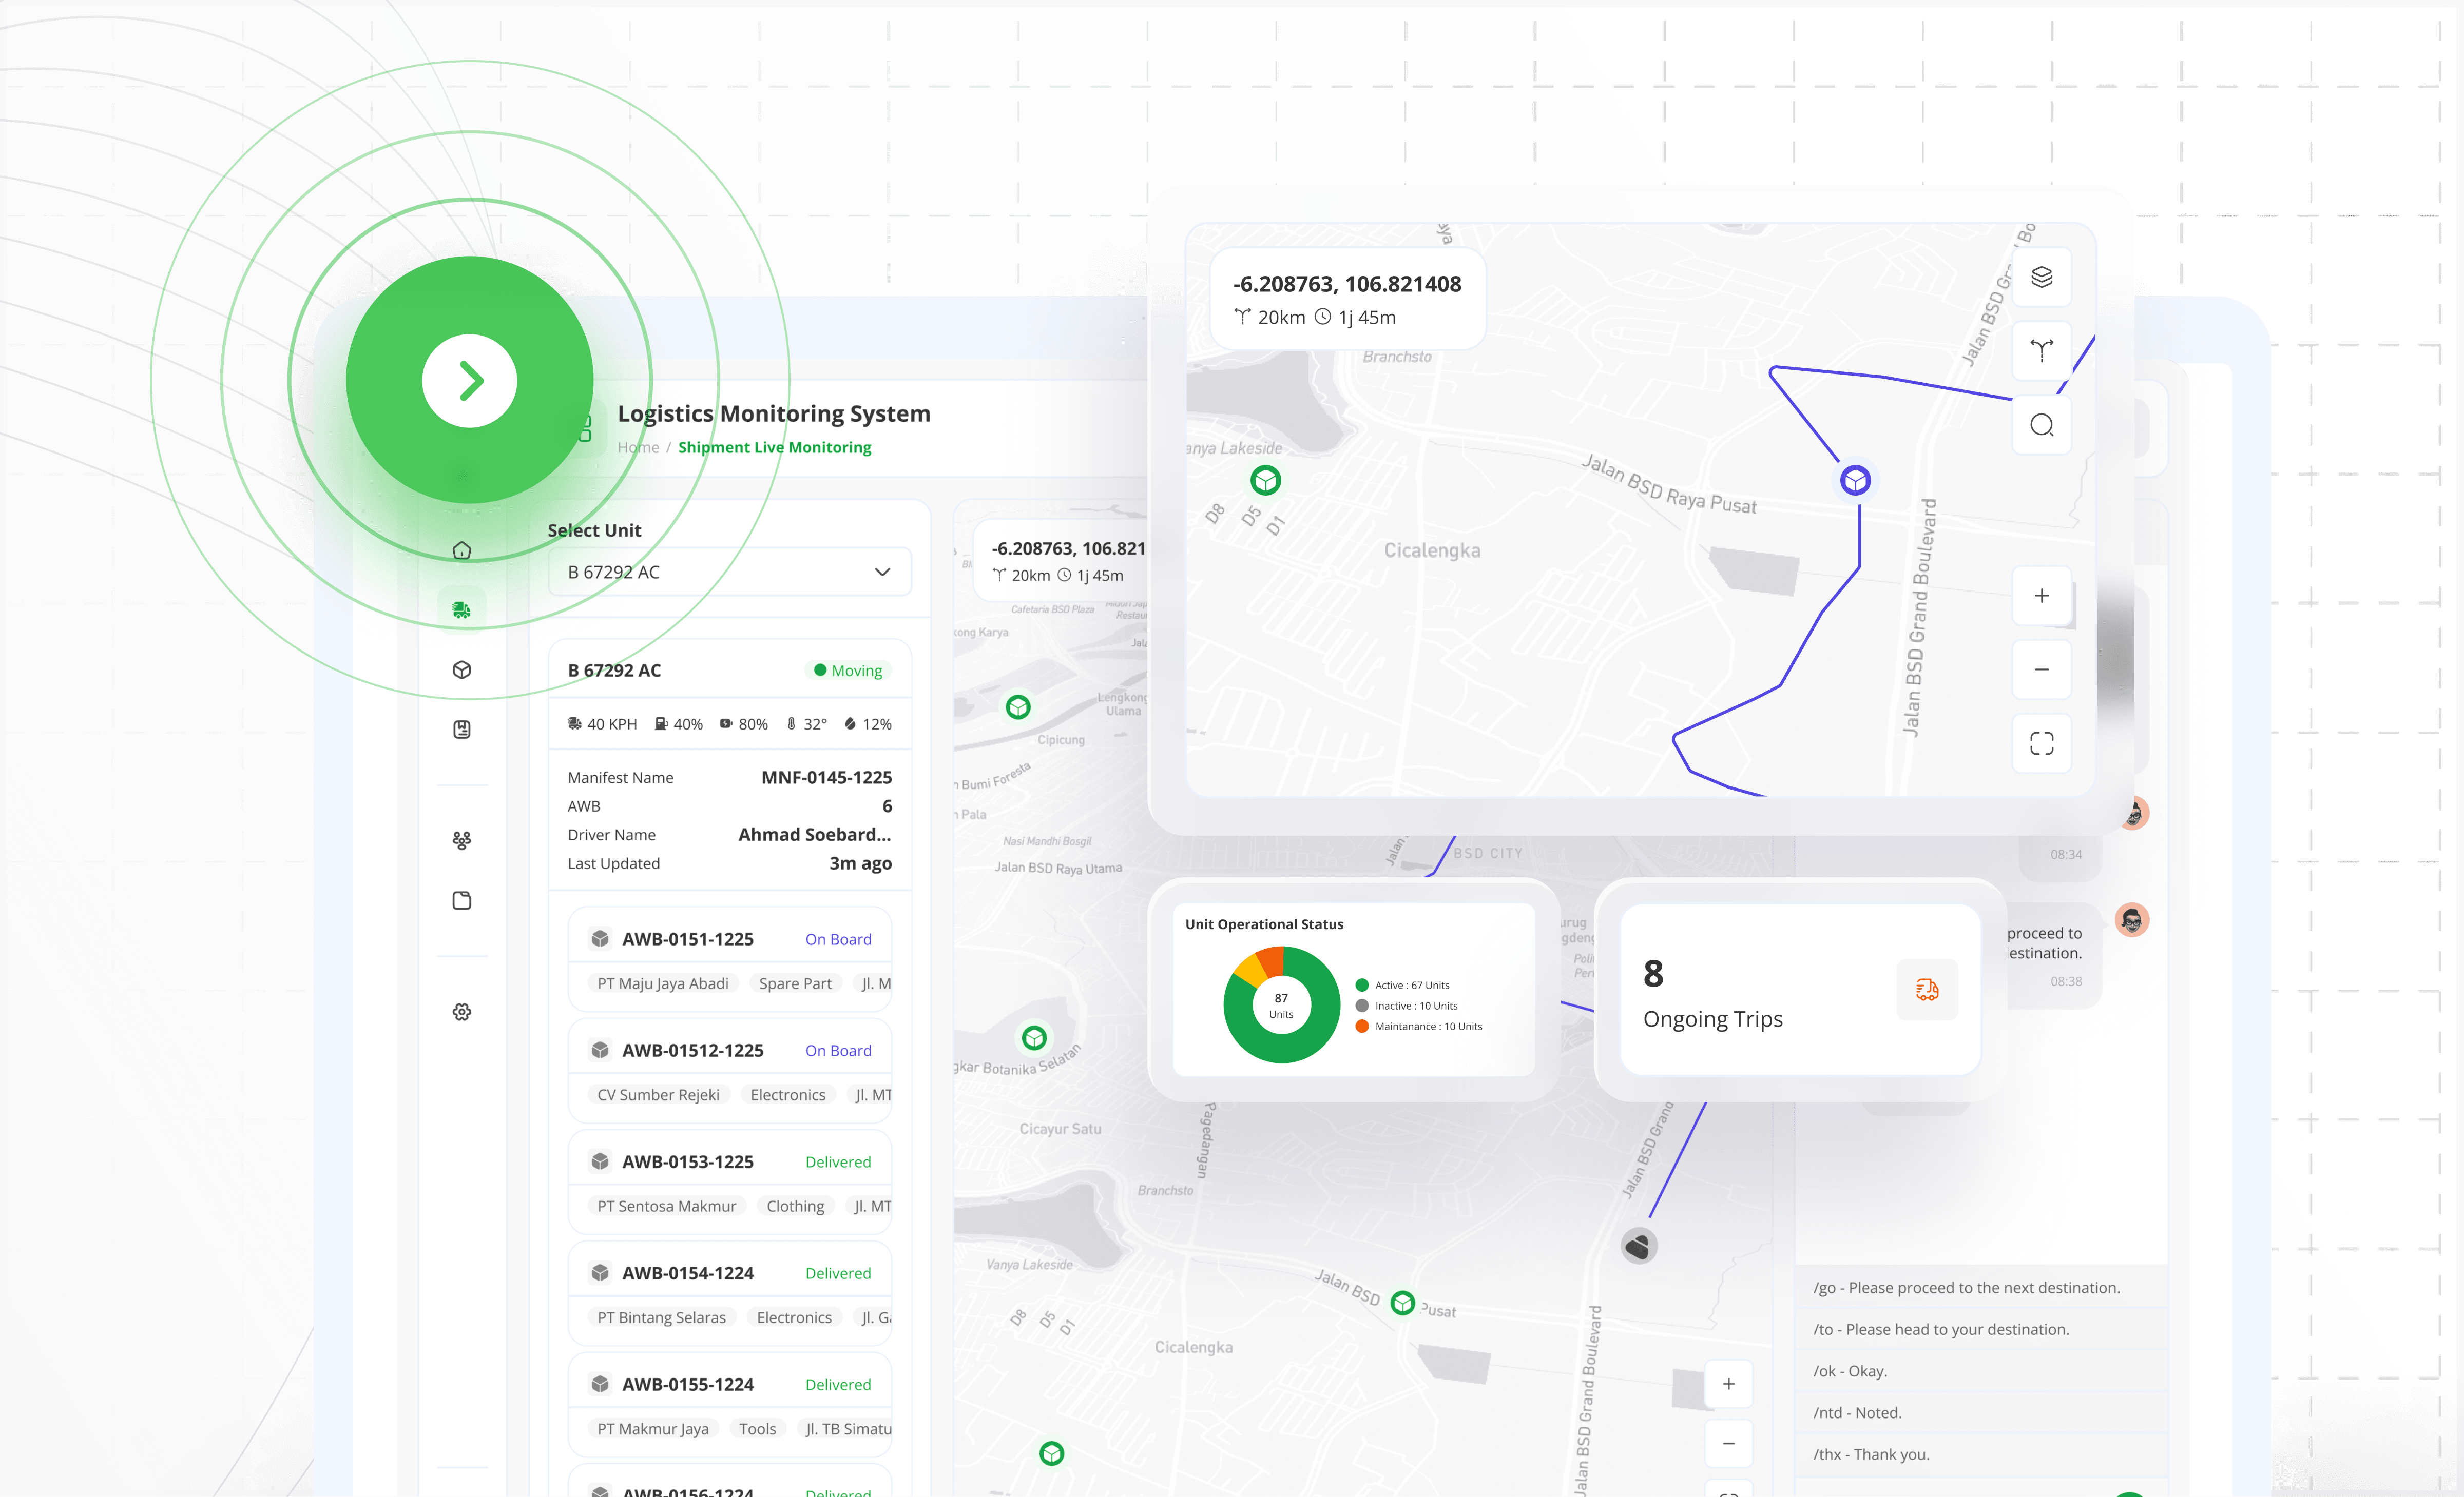Click the Home breadcrumb link
The height and width of the screenshot is (1497, 2464).
(638, 448)
